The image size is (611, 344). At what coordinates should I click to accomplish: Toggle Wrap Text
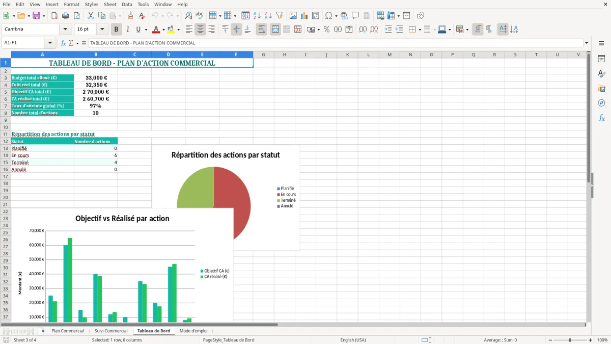[261, 30]
